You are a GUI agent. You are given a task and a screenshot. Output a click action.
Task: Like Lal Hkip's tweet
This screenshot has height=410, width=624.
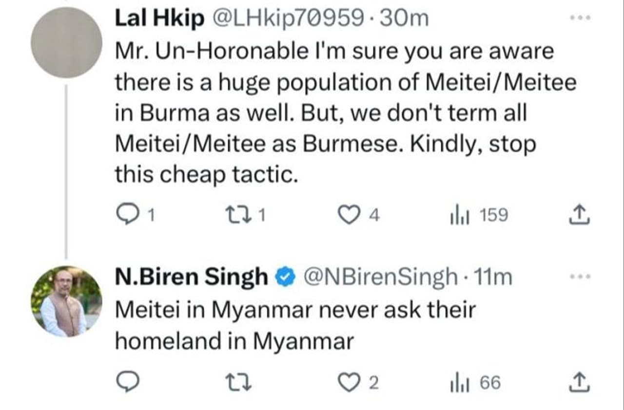point(348,215)
